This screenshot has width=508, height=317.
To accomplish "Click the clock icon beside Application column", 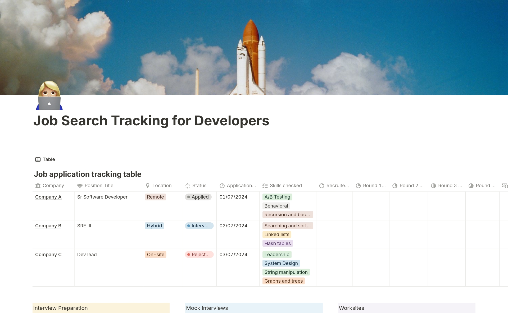I will pos(222,186).
